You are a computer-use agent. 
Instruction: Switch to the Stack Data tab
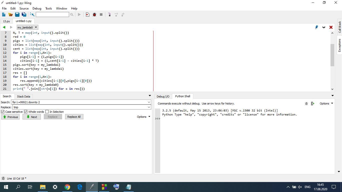tap(24, 96)
